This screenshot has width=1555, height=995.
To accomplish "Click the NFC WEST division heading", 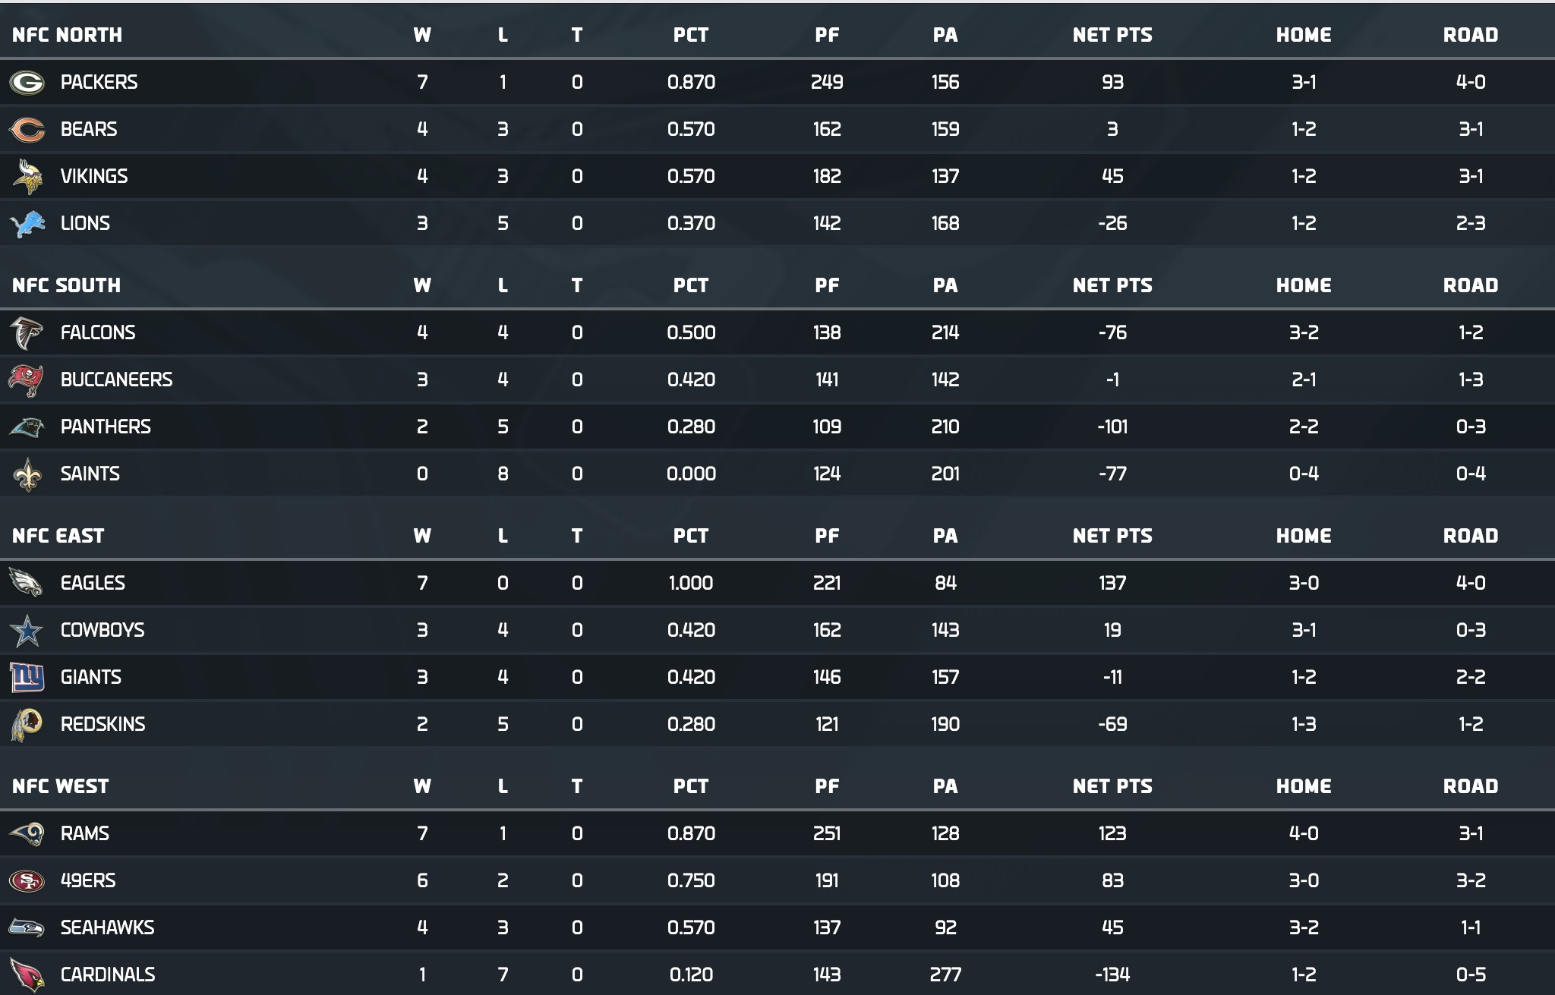I will tap(60, 786).
